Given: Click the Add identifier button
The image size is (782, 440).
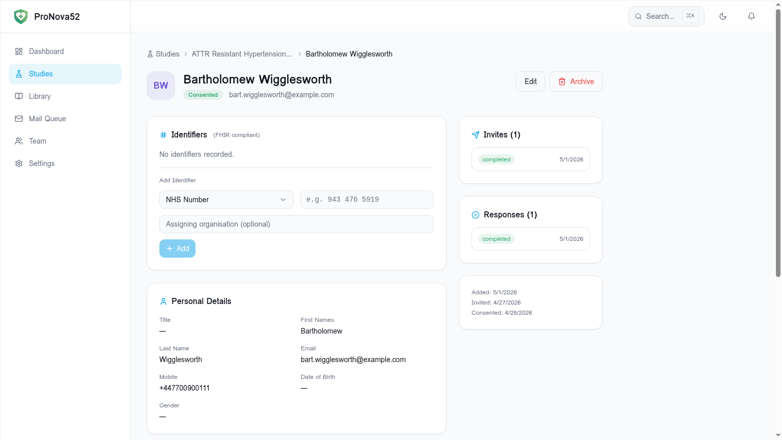Looking at the screenshot, I should click(177, 249).
